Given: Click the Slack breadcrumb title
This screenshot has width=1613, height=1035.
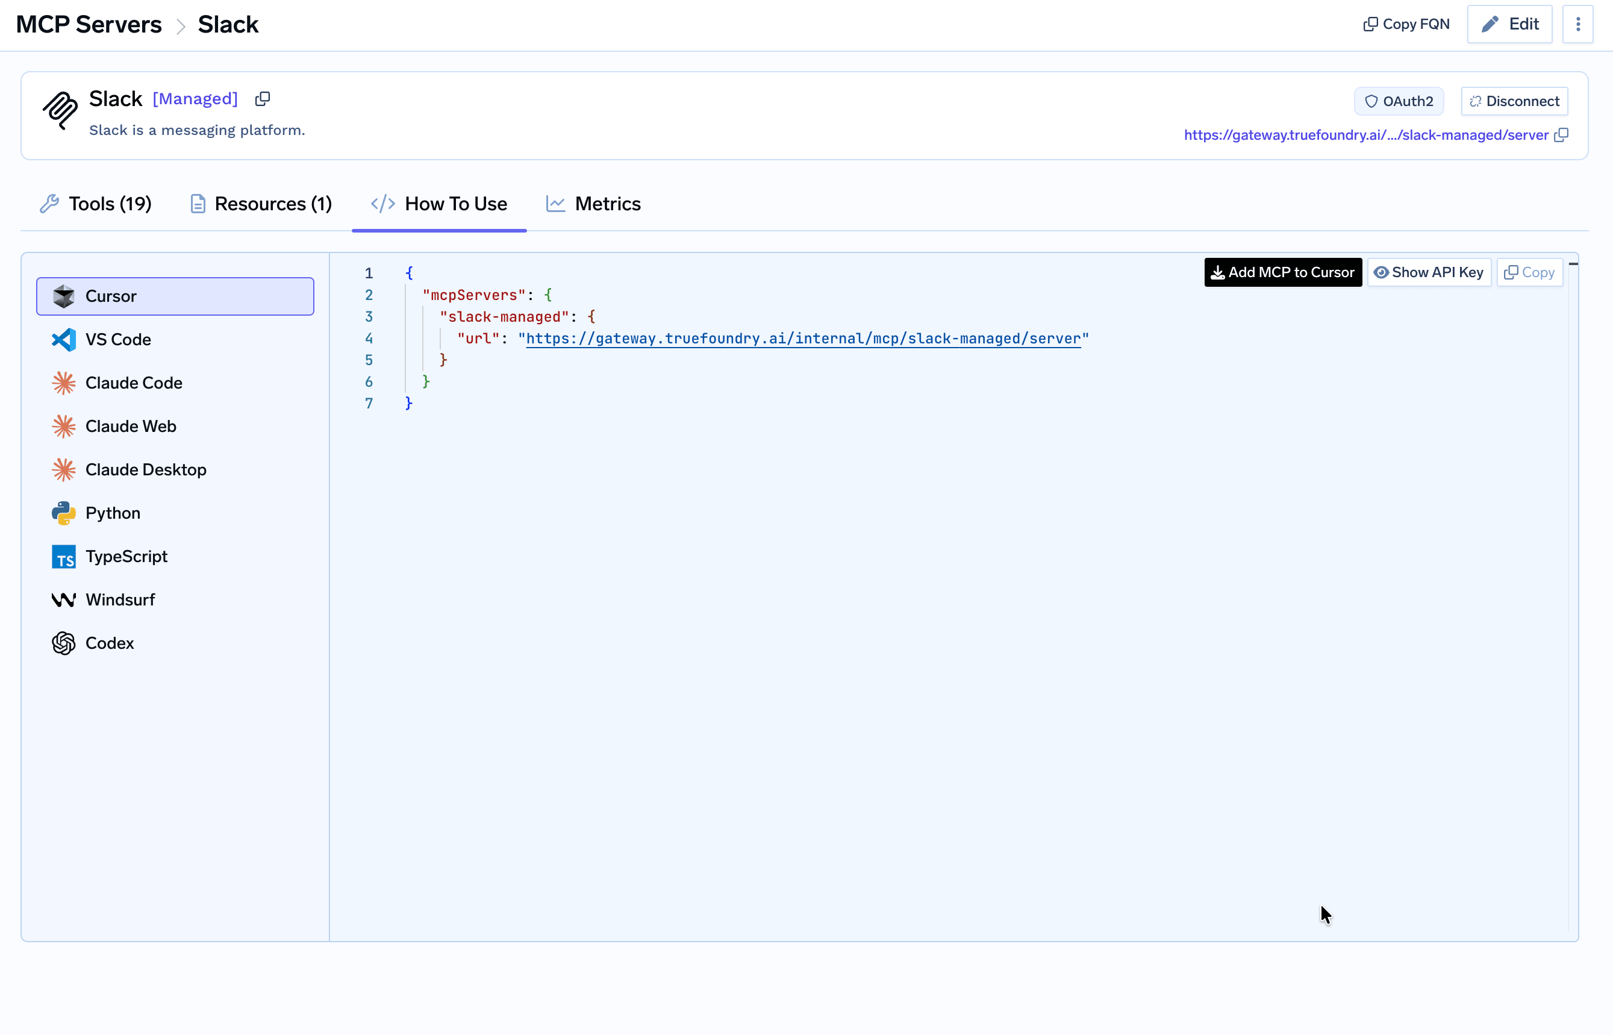Looking at the screenshot, I should tap(228, 24).
